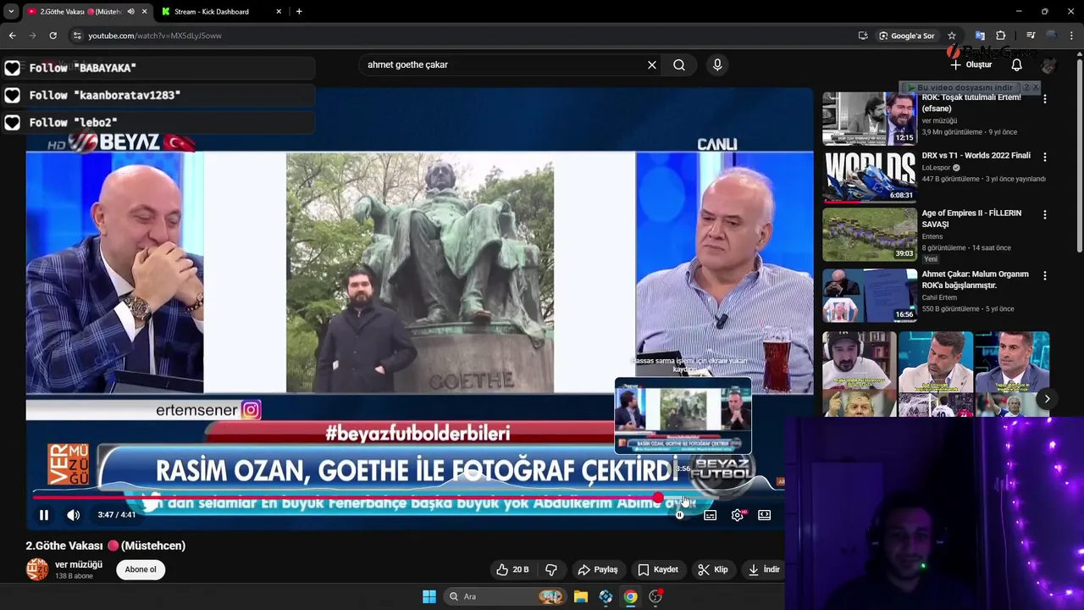Image resolution: width=1084 pixels, height=610 pixels.
Task: Open Ahmet Çakar Malum Organım video title
Action: point(975,280)
